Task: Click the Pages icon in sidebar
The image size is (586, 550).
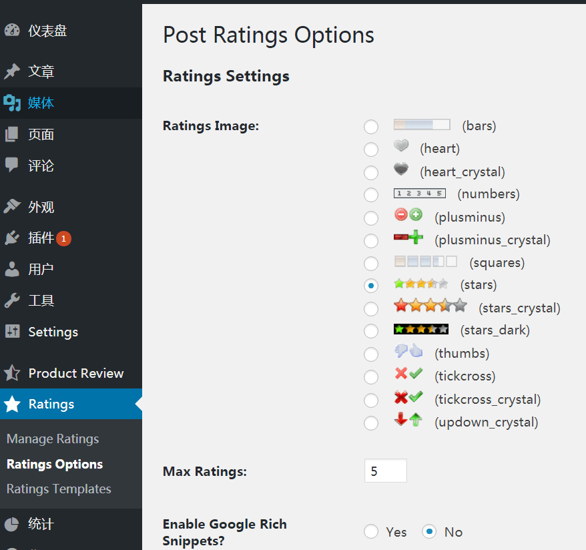Action: click(x=12, y=134)
